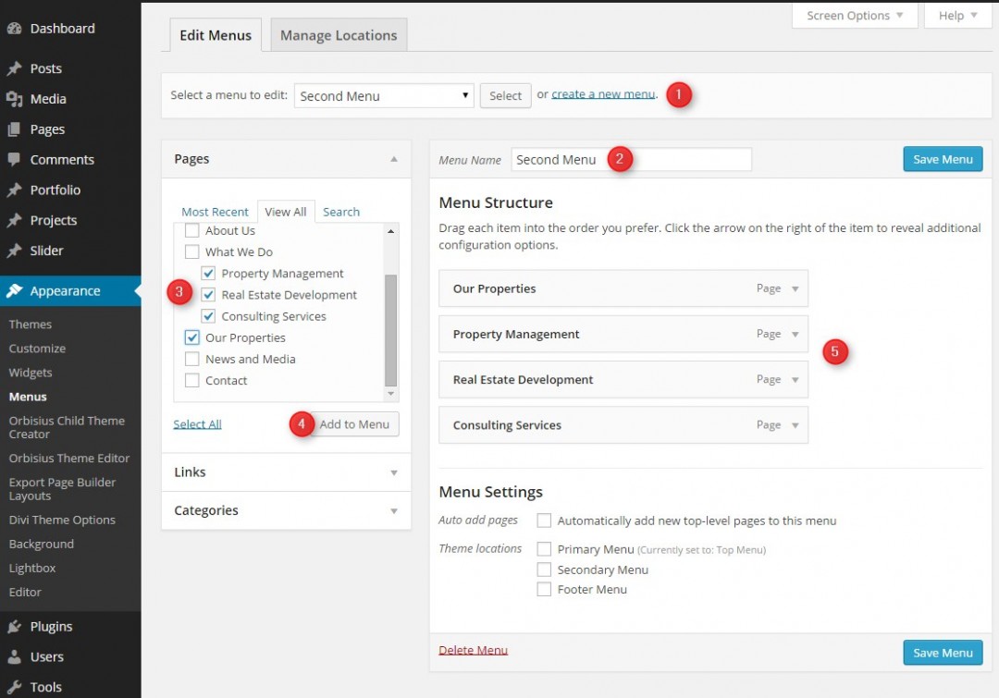Switch to the Search tab in Pages
999x698 pixels.
[340, 211]
